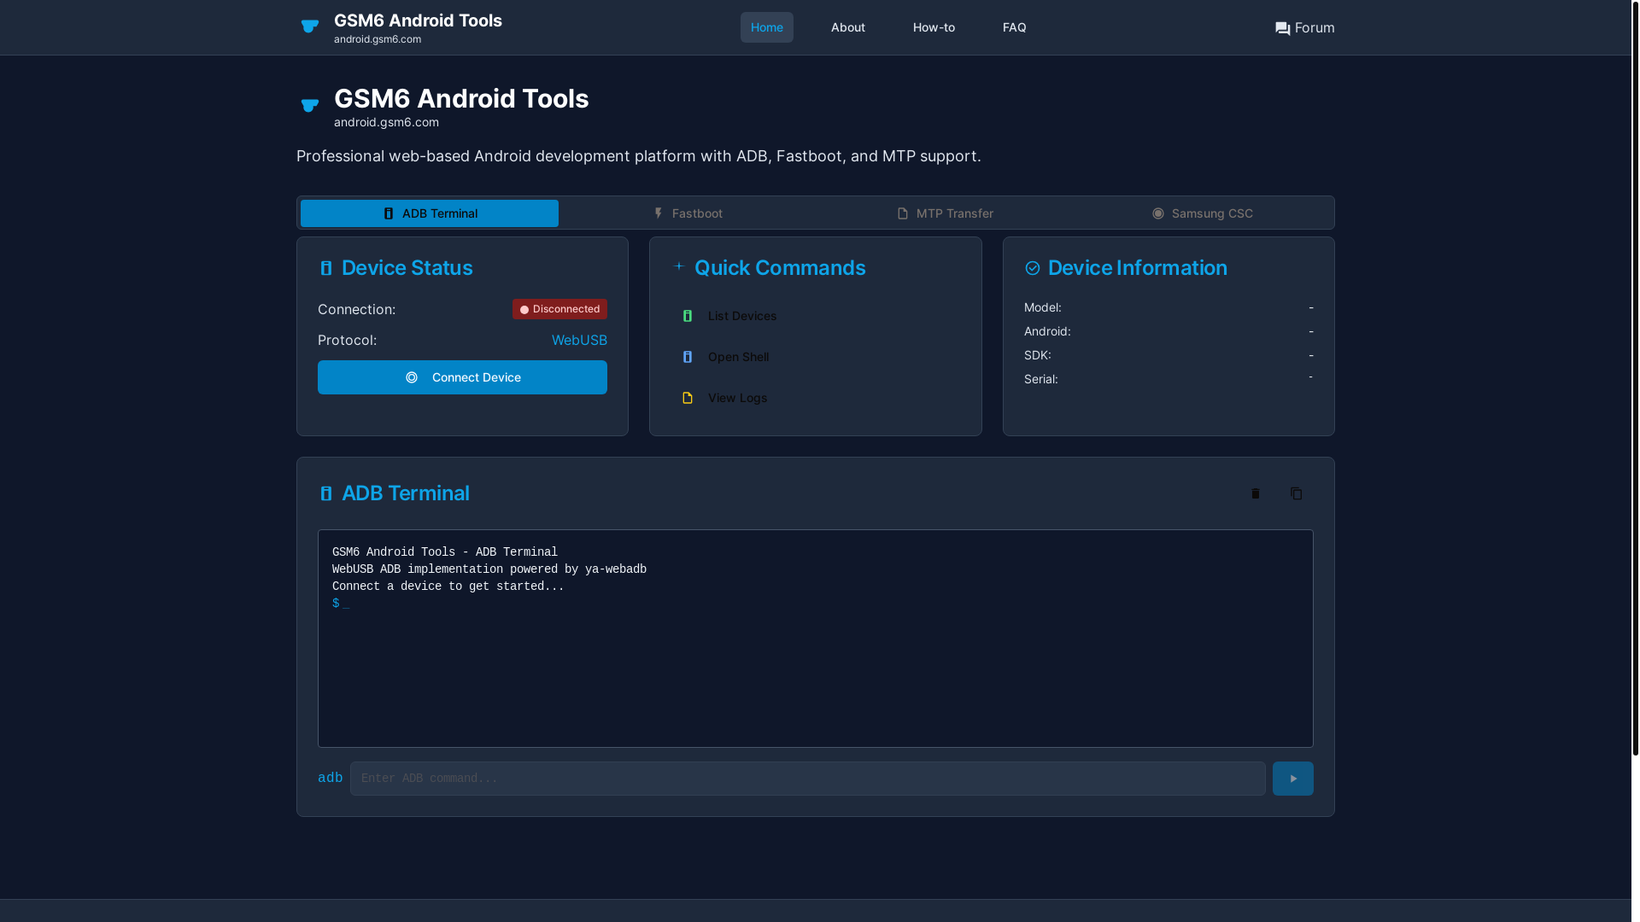Go to the Home nav item
1640x922 pixels.
(767, 27)
